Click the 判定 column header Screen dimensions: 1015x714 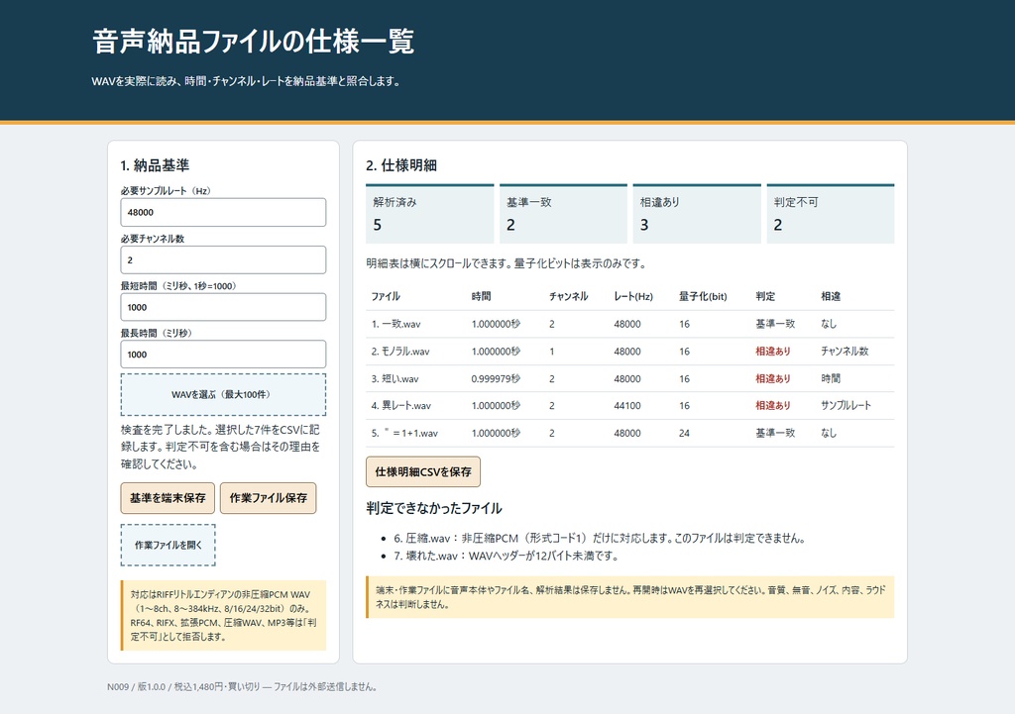(x=765, y=296)
